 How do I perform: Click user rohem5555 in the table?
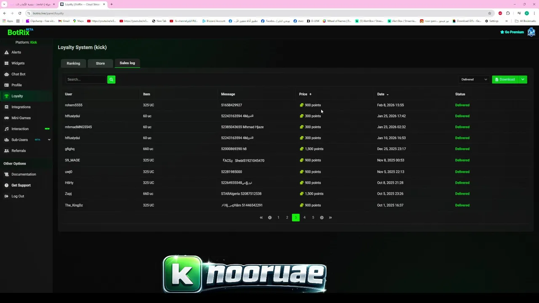74,105
